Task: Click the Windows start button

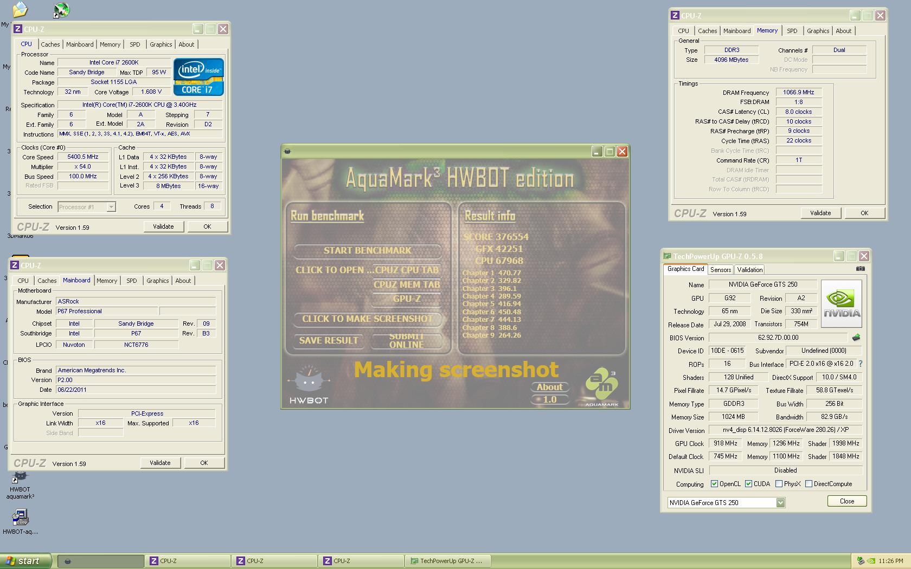Action: pyautogui.click(x=25, y=561)
